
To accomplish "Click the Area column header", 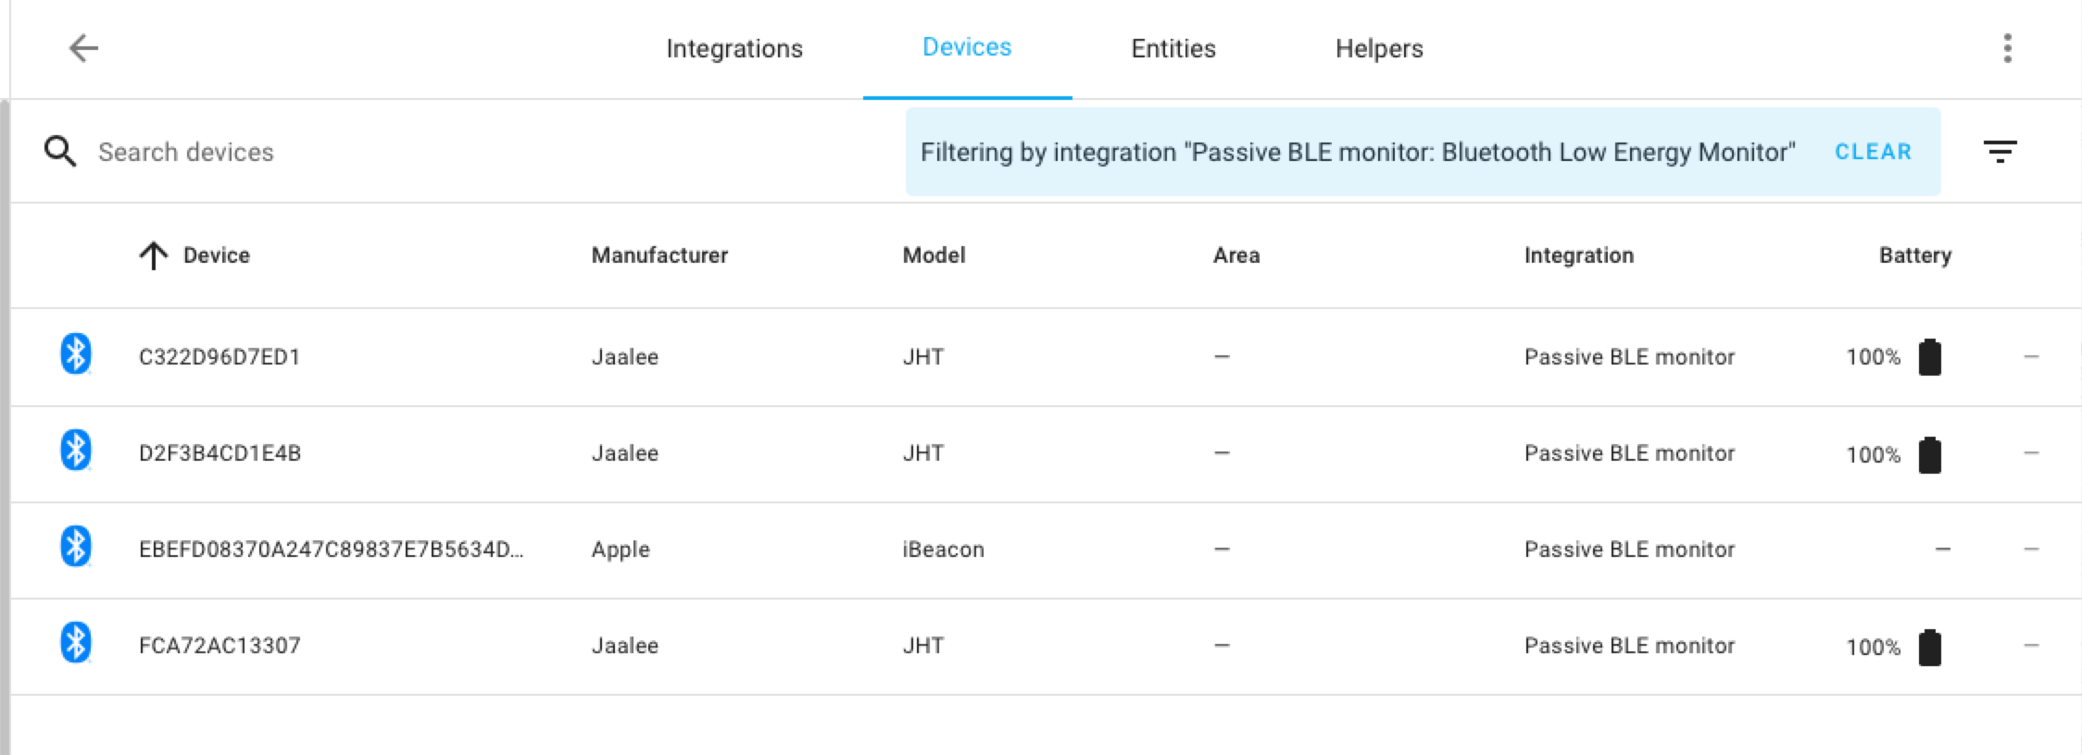I will 1236,255.
